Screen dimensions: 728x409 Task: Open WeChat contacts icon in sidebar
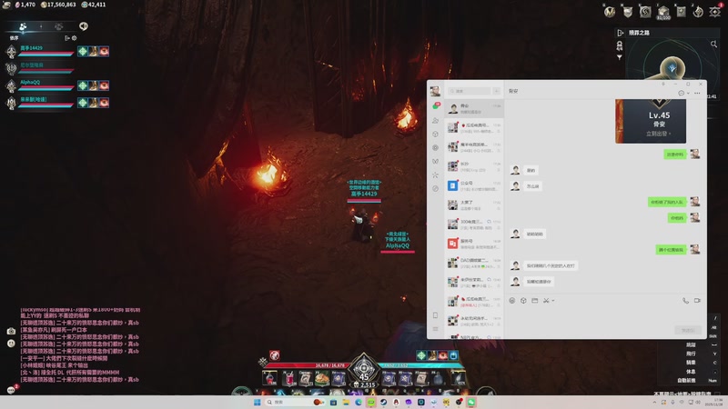436,120
